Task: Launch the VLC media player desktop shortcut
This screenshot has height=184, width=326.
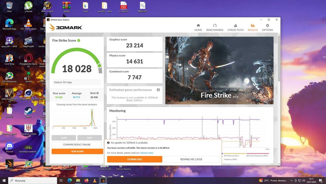Action: 28,24
